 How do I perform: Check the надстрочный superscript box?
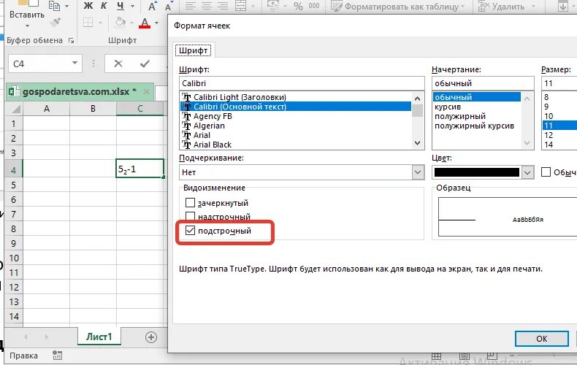(x=190, y=216)
